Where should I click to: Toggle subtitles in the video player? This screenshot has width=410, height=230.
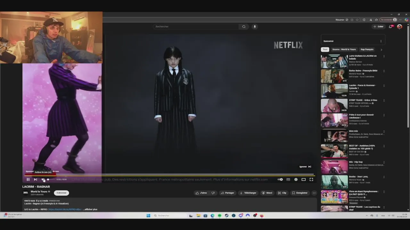point(288,180)
